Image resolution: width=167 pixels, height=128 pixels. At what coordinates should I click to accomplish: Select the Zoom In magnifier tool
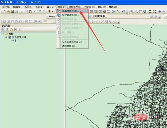click(x=132, y=11)
